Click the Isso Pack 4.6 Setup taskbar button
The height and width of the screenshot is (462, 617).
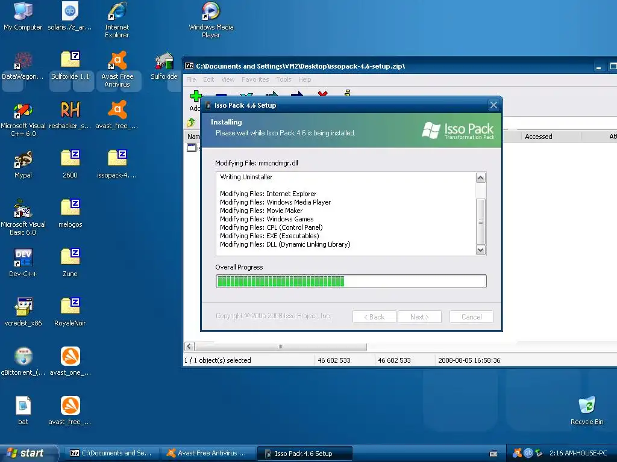coord(304,454)
